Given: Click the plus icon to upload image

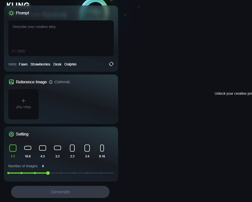Looking at the screenshot, I should click(23, 101).
